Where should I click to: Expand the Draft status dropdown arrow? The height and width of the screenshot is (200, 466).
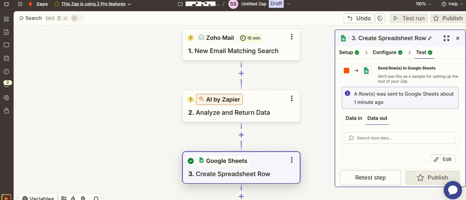[288, 4]
